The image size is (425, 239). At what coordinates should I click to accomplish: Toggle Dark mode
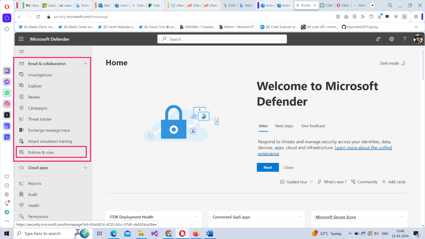pos(393,63)
